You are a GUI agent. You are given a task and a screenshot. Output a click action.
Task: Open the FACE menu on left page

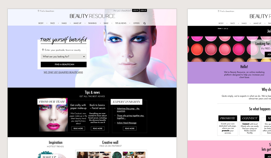coord(53,23)
